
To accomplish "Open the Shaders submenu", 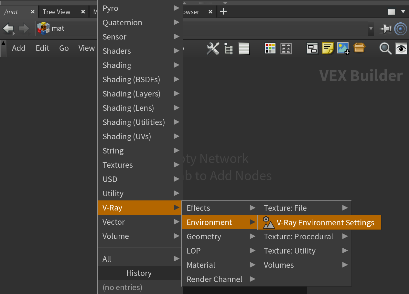I will tap(140, 51).
